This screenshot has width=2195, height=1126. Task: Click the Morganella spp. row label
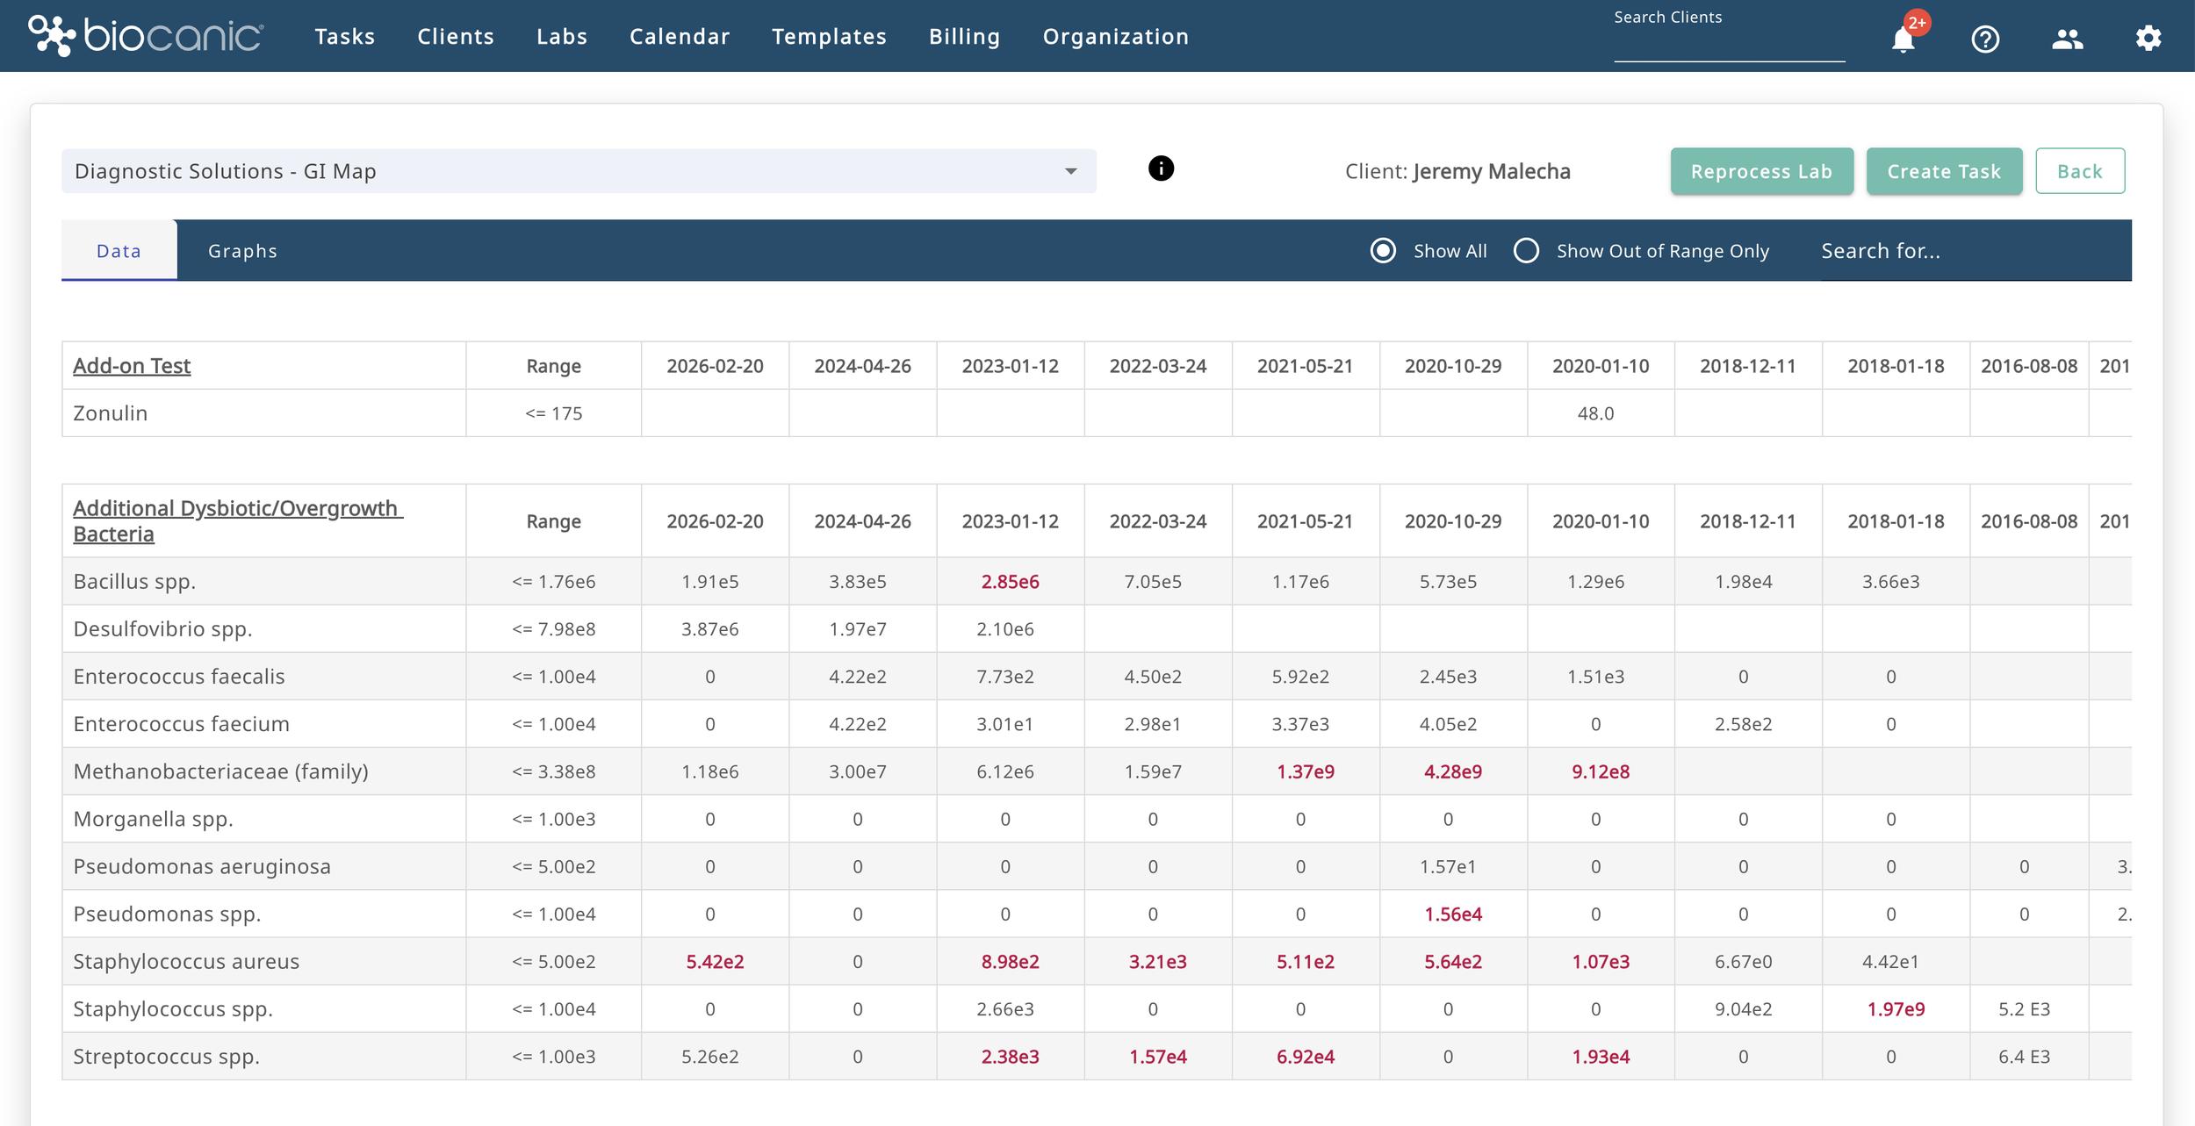pos(154,819)
